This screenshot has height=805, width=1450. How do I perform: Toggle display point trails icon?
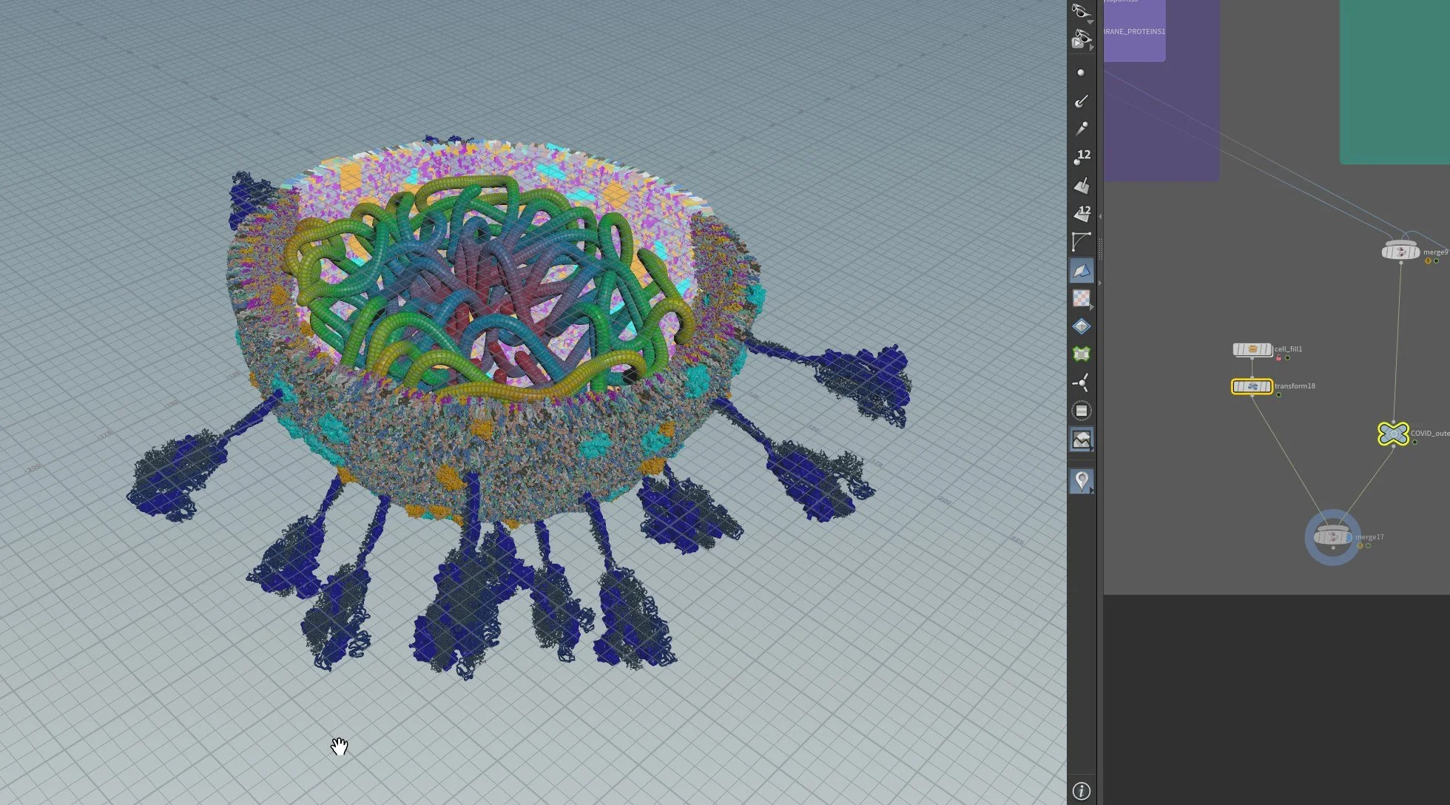[x=1081, y=129]
